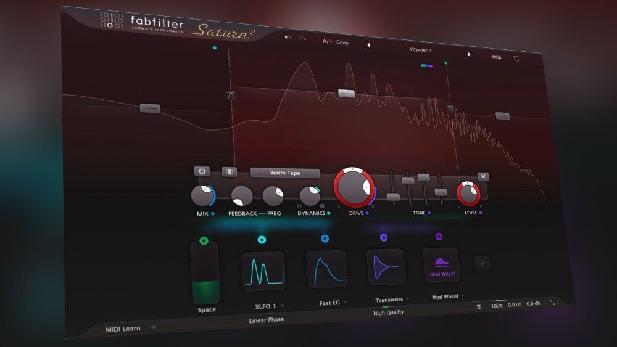Click the undo arrow icon
The image size is (617, 347).
click(x=288, y=37)
